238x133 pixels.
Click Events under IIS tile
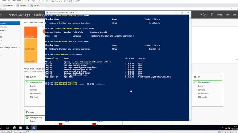pos(201,86)
